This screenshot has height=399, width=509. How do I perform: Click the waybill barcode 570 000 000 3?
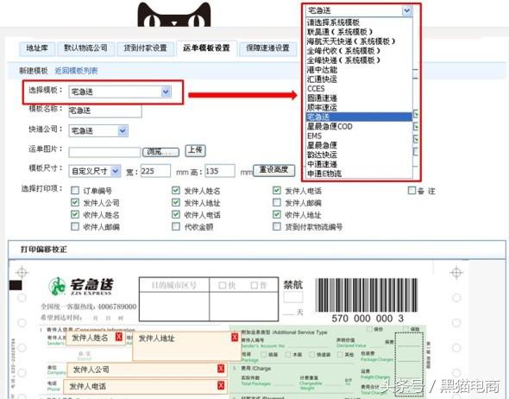coord(367,301)
